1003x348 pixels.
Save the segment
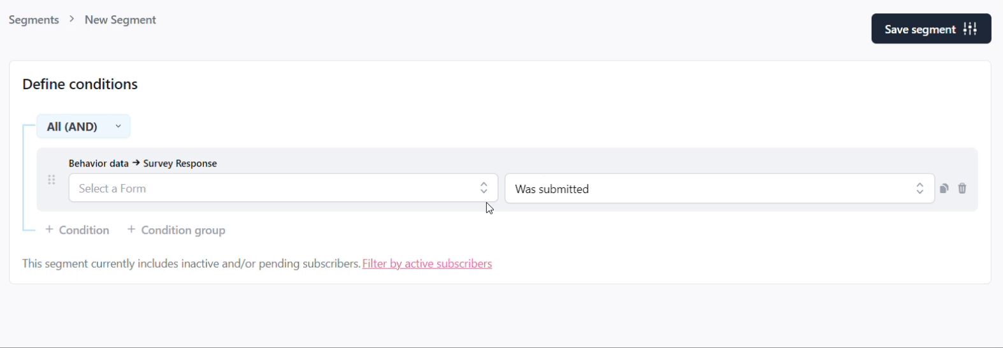(931, 29)
